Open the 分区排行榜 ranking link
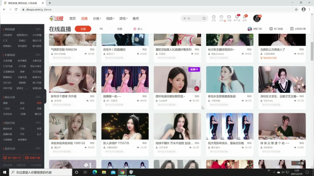 click(298, 29)
